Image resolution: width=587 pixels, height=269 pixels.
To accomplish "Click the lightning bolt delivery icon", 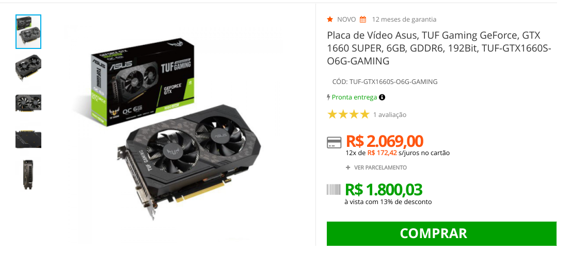I will point(329,97).
